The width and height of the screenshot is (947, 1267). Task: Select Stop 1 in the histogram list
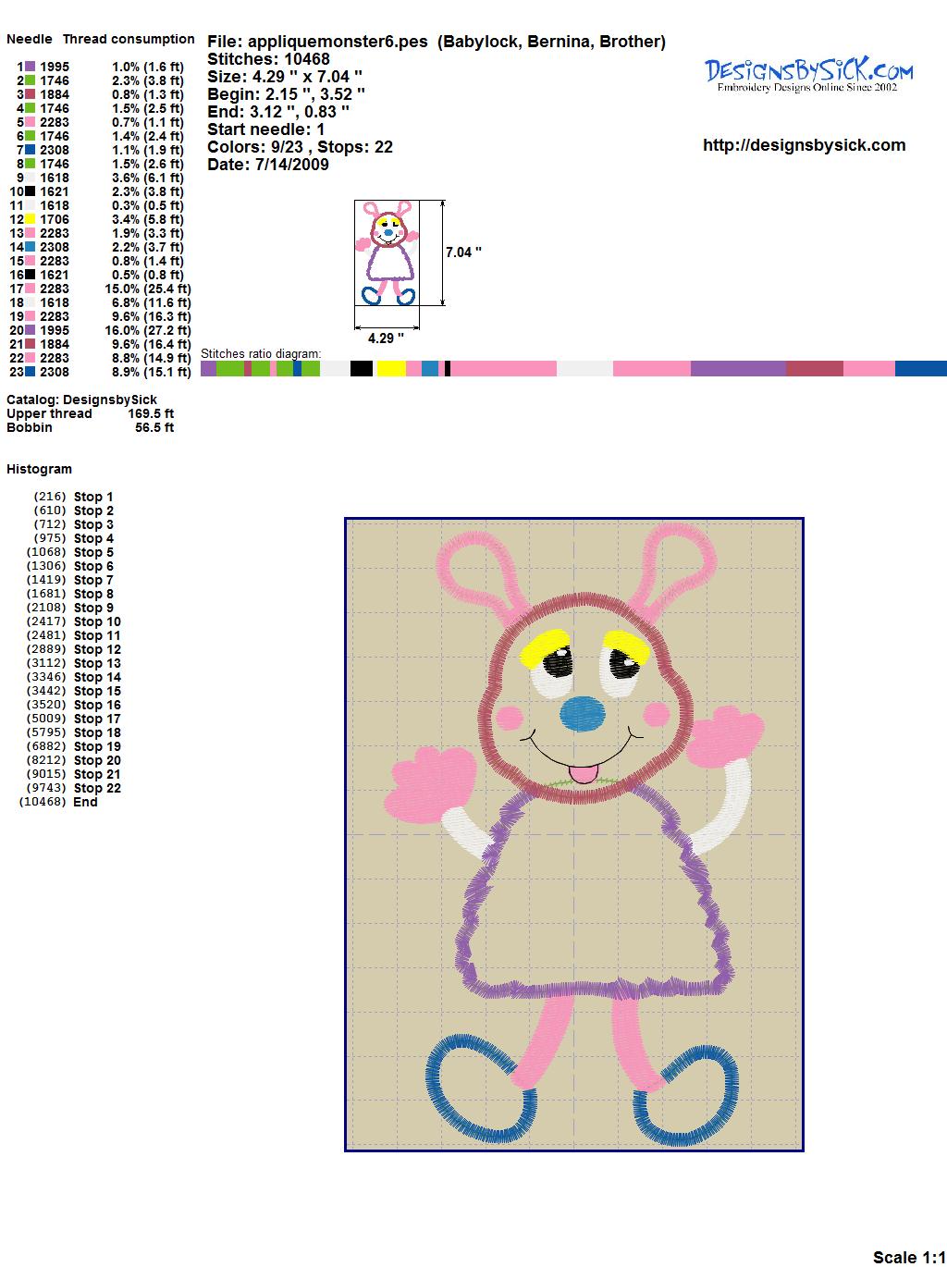pos(93,497)
